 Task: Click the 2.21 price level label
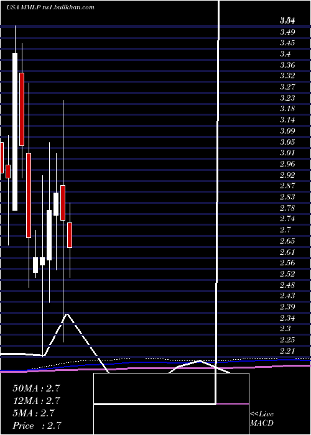point(287,351)
